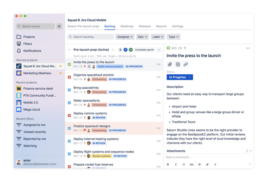This screenshot has width=267, height=182.
Task: Click Public announcement epic label
Action: 110,66
